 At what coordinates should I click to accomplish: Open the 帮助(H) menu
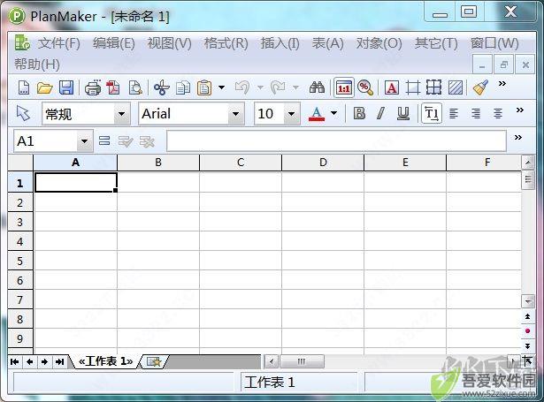(x=37, y=64)
